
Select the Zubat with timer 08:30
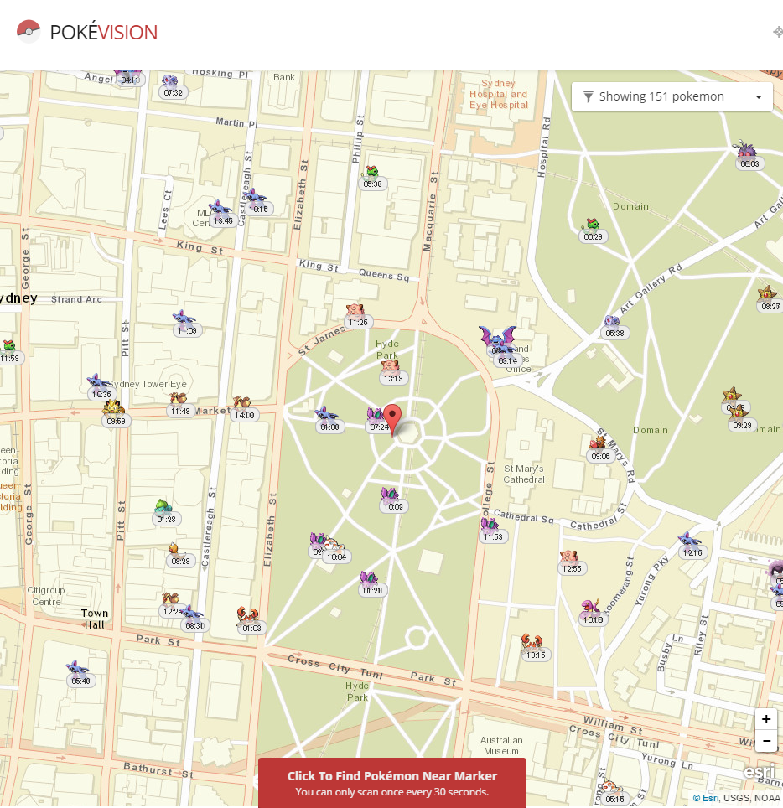point(194,619)
